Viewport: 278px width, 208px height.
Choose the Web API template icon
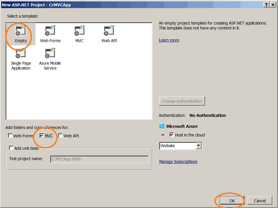pyautogui.click(x=109, y=31)
